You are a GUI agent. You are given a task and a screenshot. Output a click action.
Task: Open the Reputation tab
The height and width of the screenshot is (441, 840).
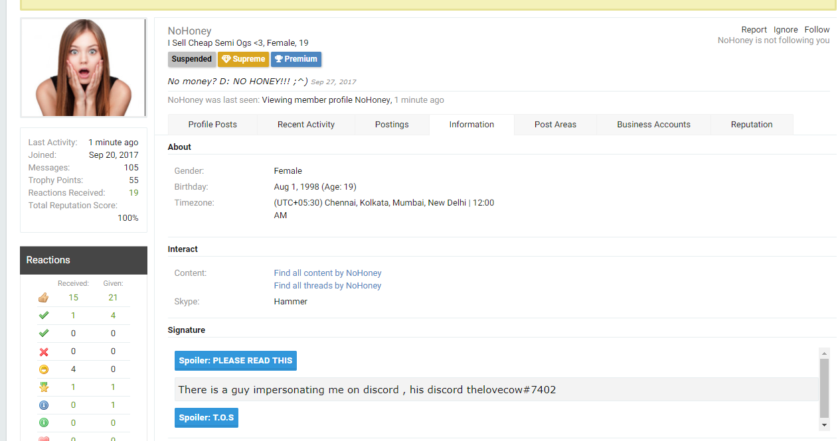click(x=752, y=125)
